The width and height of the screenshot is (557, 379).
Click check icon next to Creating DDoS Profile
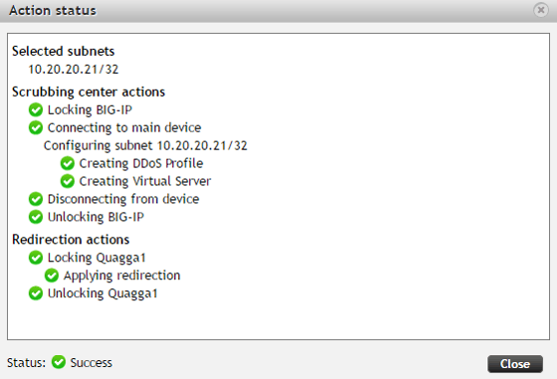68,163
